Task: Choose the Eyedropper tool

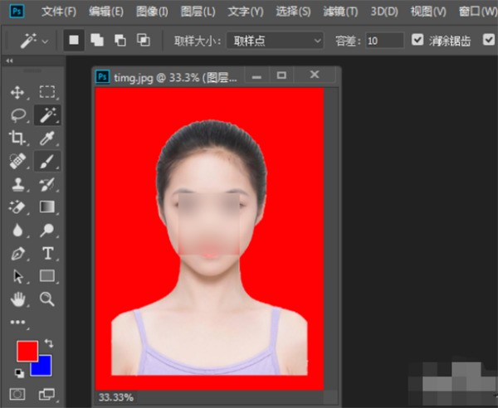Action: coord(47,138)
